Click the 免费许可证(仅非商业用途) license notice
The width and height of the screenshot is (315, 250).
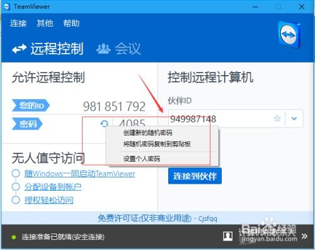click(157, 218)
